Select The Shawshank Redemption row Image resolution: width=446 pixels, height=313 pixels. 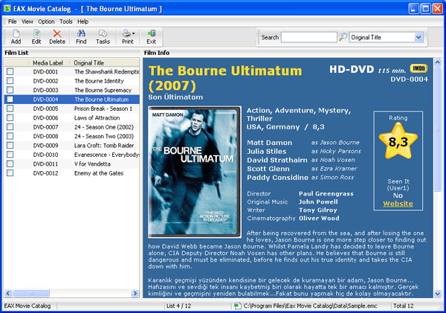pos(71,71)
